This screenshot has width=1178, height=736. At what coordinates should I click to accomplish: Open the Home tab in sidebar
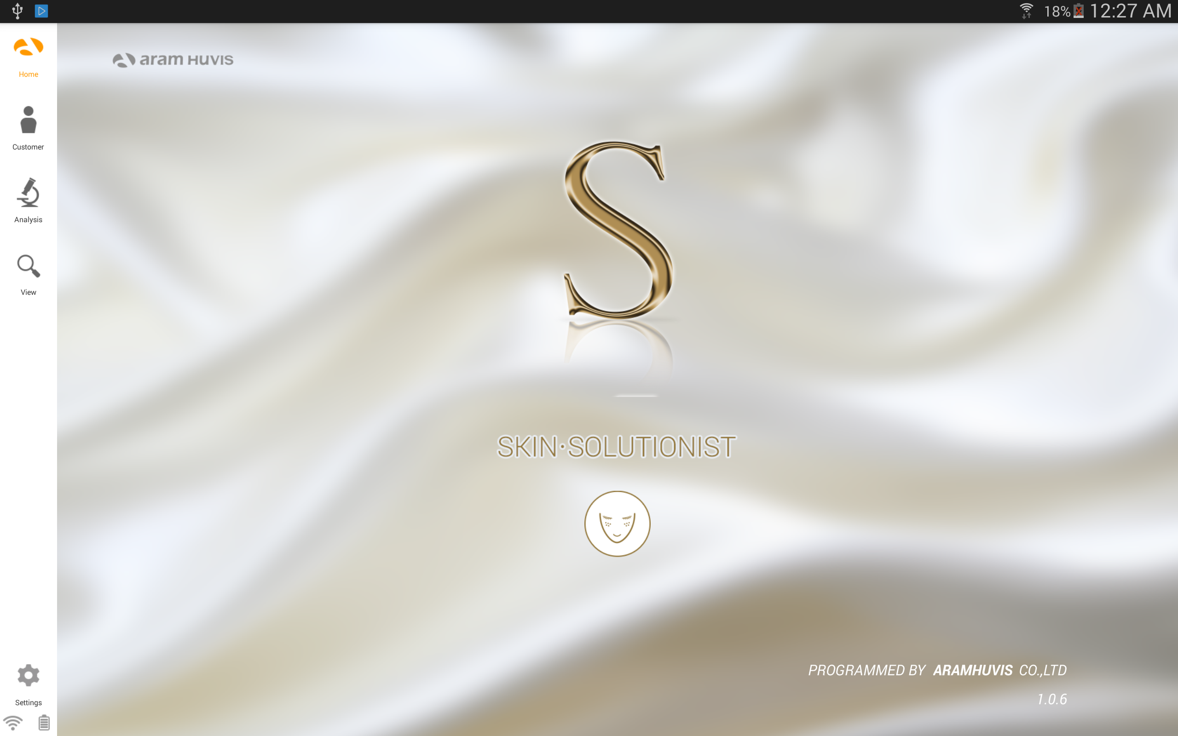pyautogui.click(x=28, y=57)
